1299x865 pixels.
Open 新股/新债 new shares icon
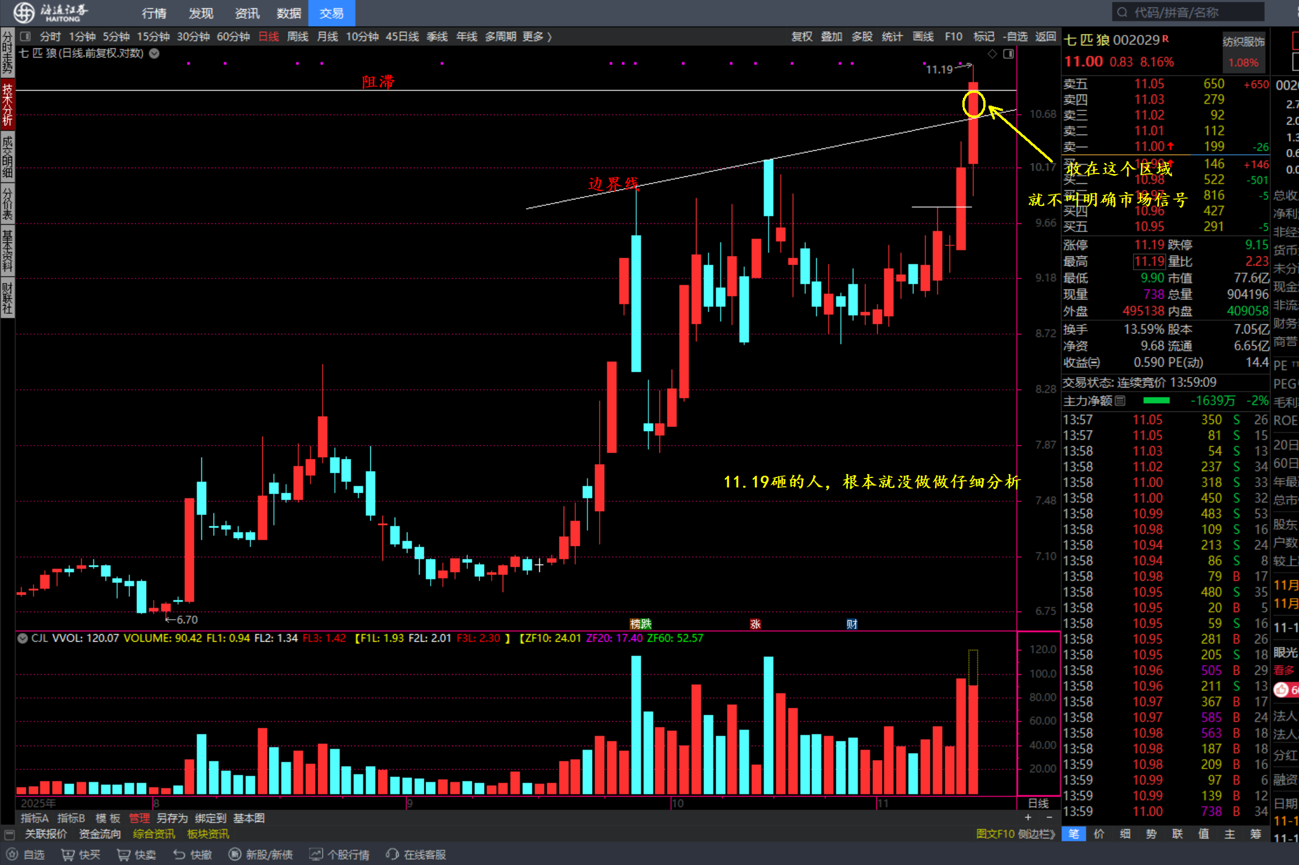[234, 855]
